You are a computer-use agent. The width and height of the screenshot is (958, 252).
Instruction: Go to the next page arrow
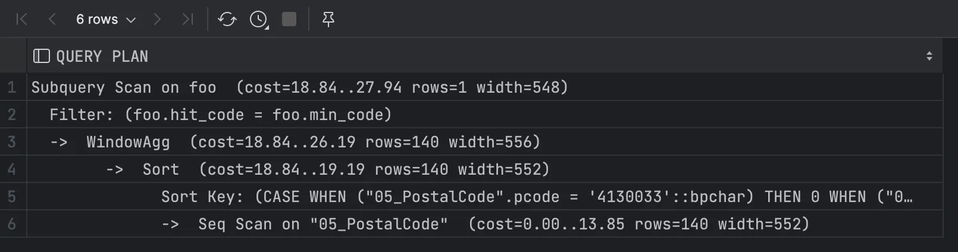[157, 20]
